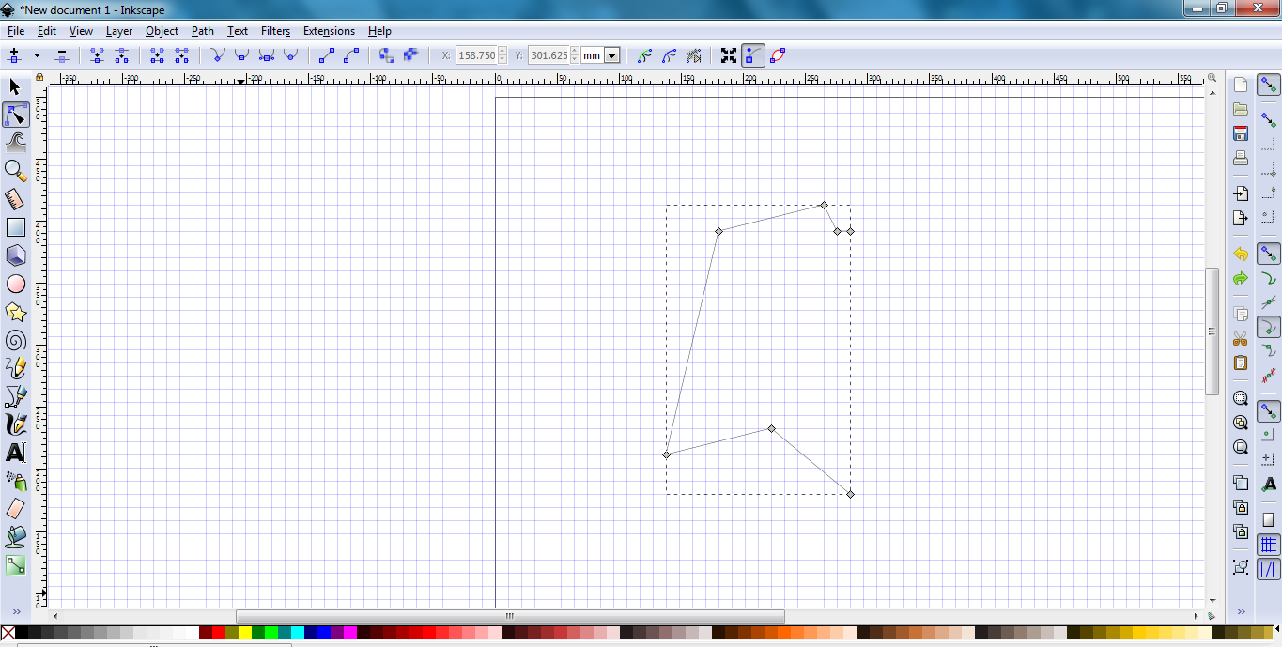Make selected nodes auto-smooth

[290, 55]
